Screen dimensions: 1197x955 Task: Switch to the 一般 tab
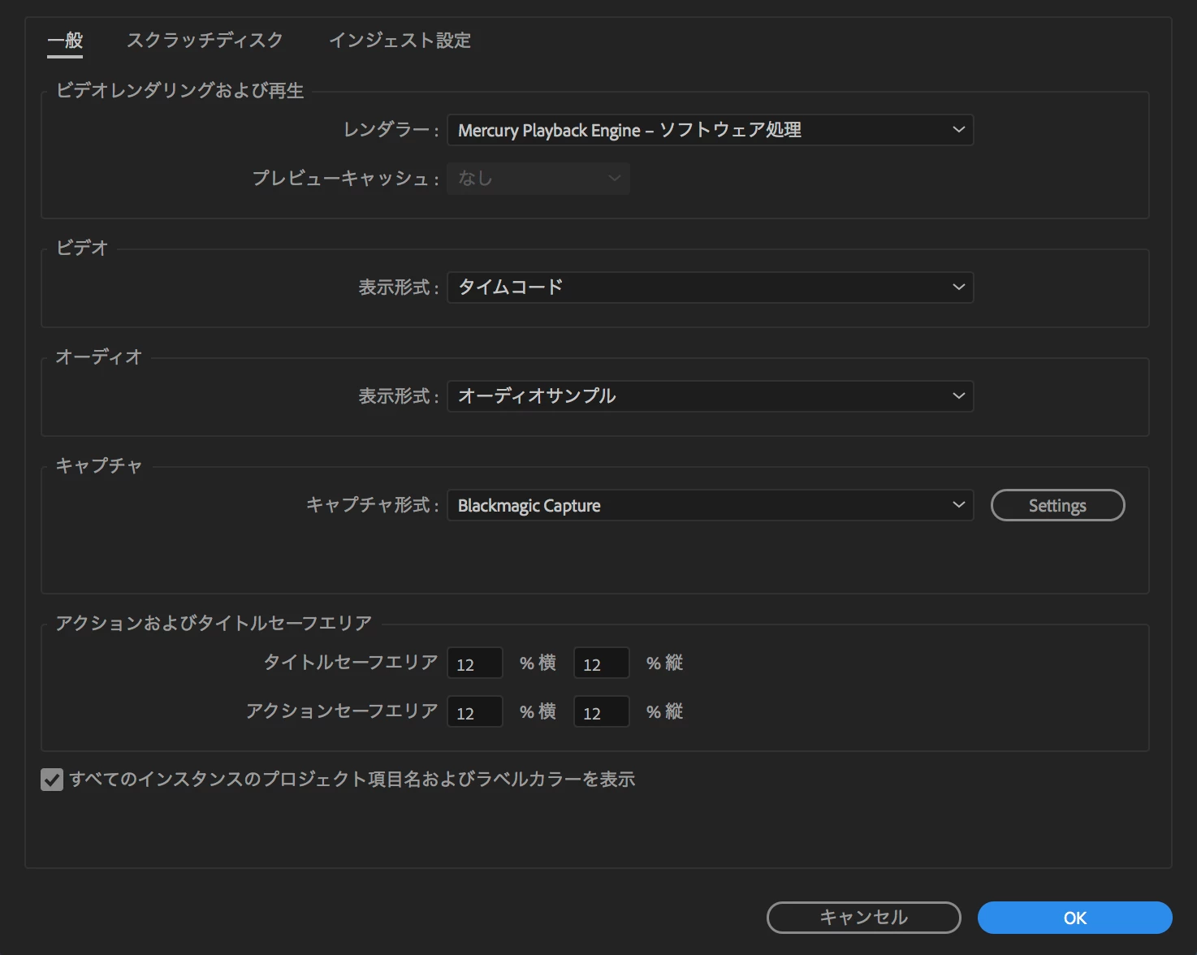point(65,41)
